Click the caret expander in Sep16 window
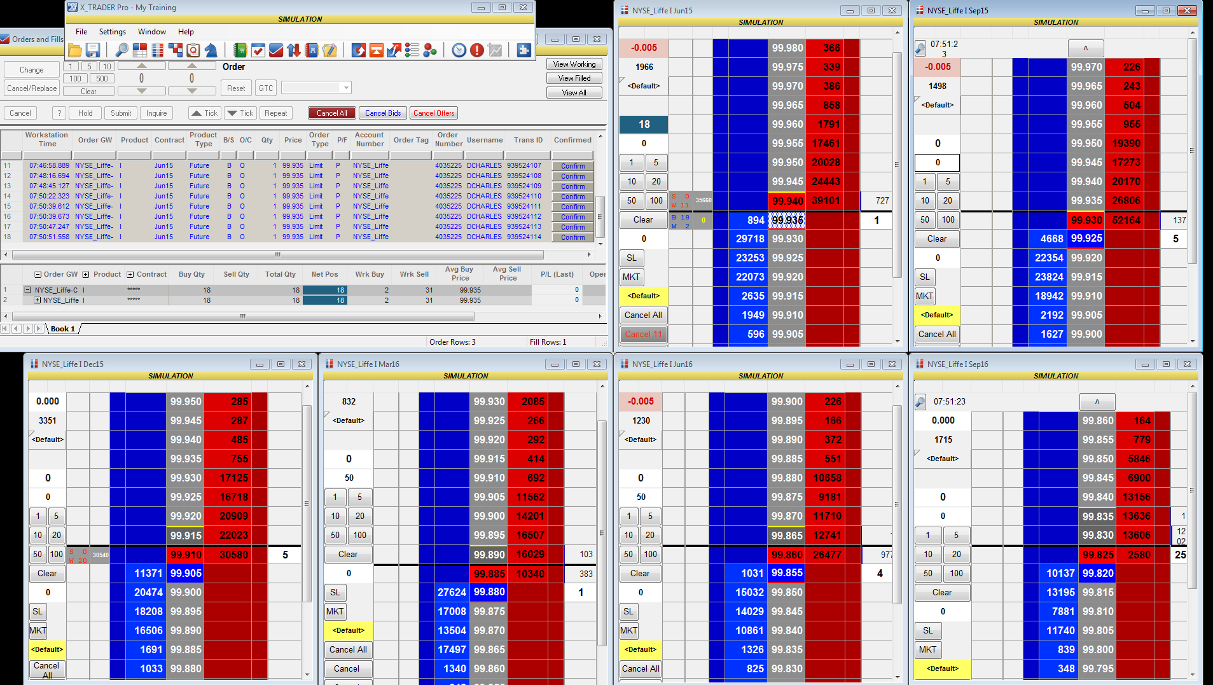The height and width of the screenshot is (685, 1213). pyautogui.click(x=1097, y=401)
